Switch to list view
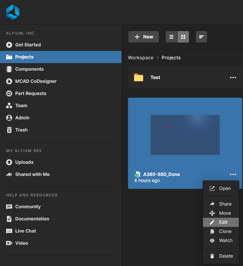This screenshot has height=266, width=243. (171, 37)
